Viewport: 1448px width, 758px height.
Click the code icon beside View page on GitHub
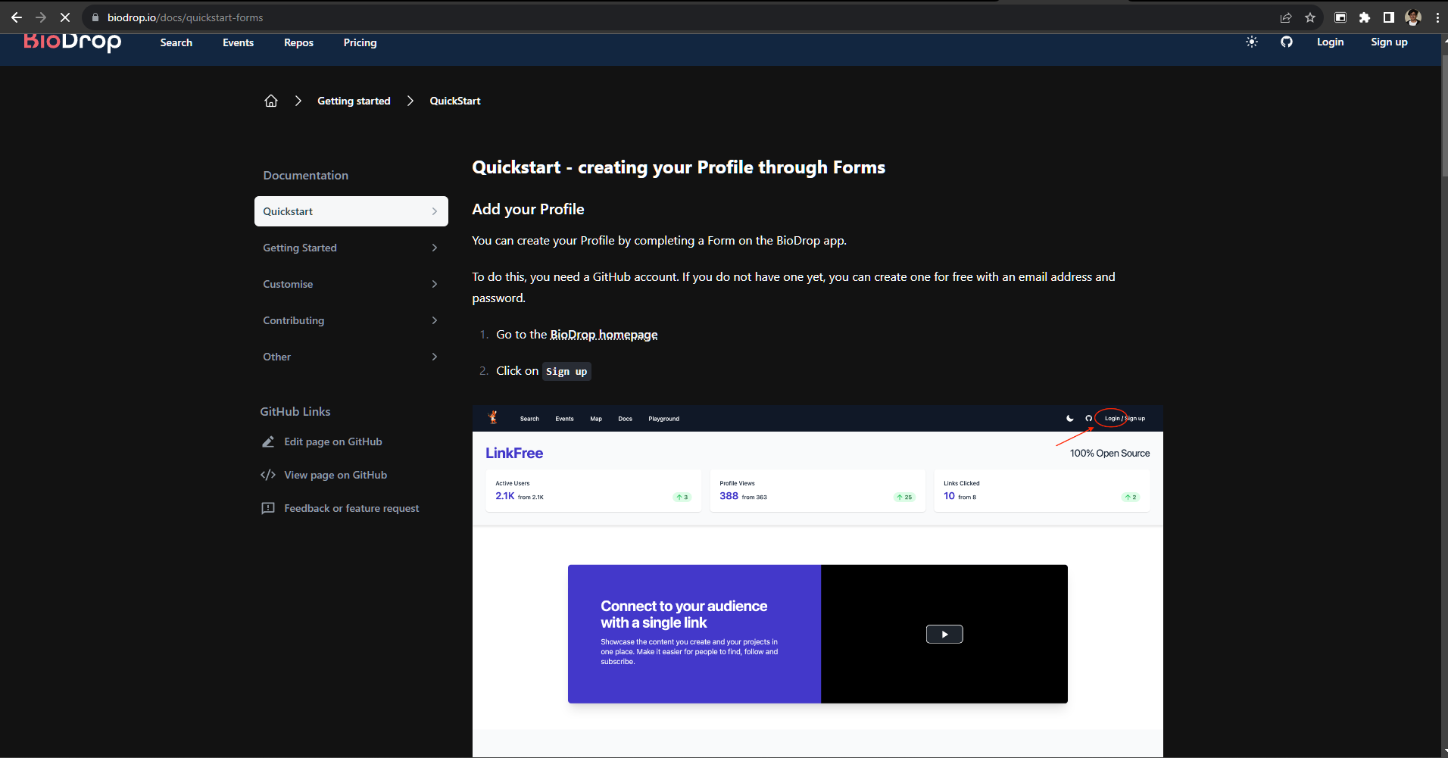(270, 475)
